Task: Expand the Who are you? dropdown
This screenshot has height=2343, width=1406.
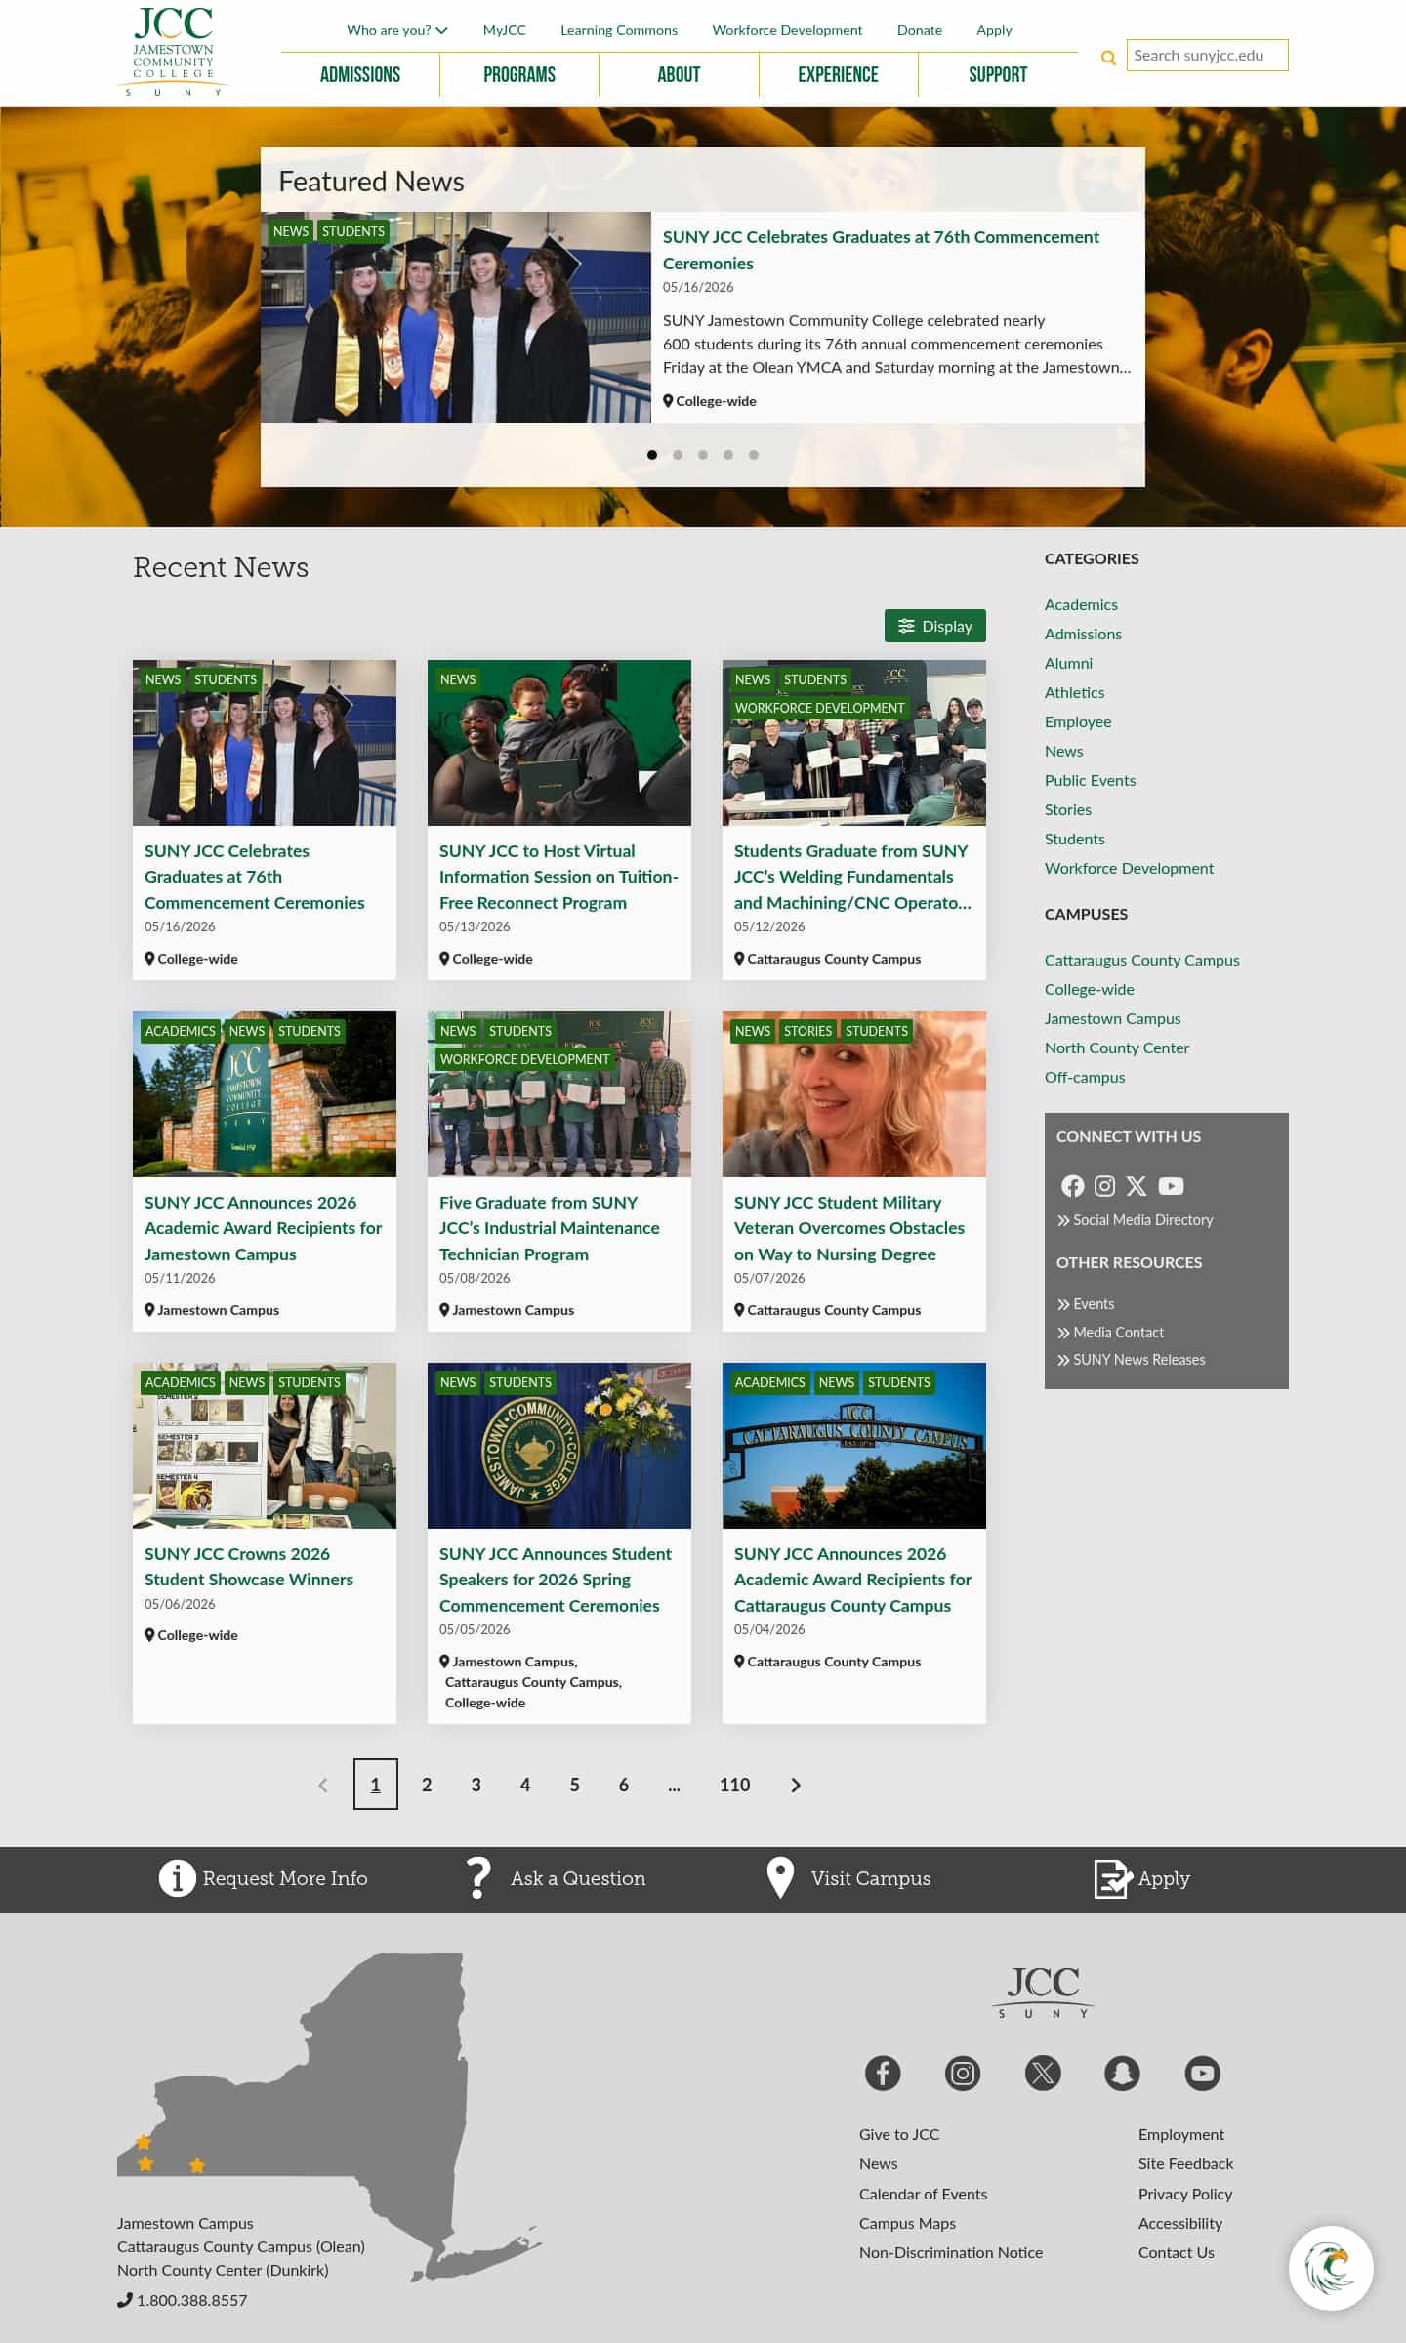Action: 396,30
